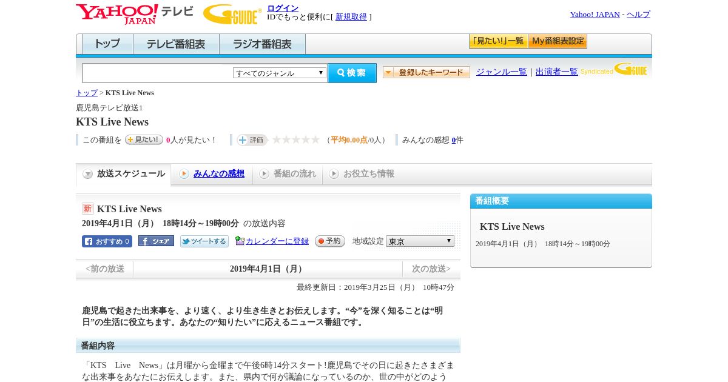Select the テレビ番組表 tab
Screen dimensions: 728x382
point(176,44)
